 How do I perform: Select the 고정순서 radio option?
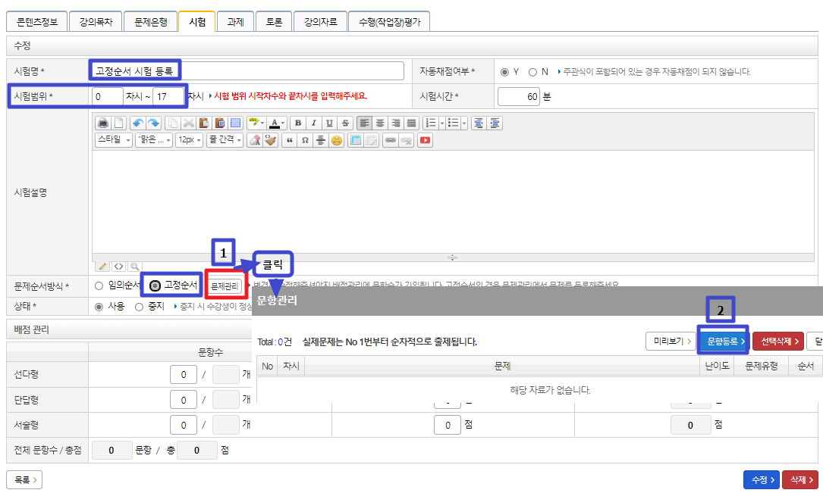(155, 286)
